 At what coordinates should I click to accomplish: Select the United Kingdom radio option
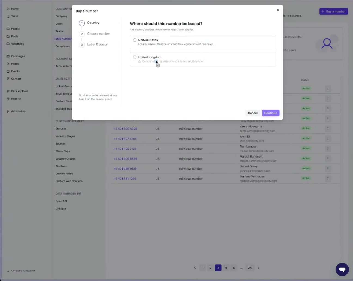pos(135,57)
